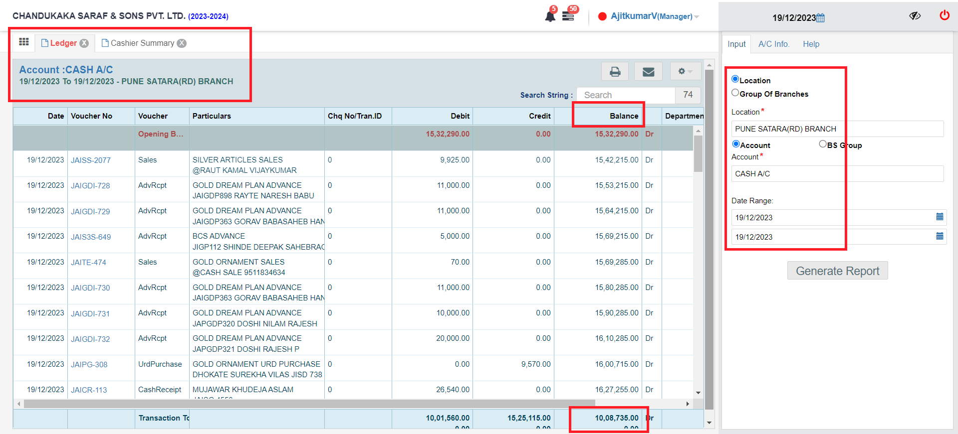Open voucher JAIGDI-730
The image size is (958, 434).
point(90,288)
